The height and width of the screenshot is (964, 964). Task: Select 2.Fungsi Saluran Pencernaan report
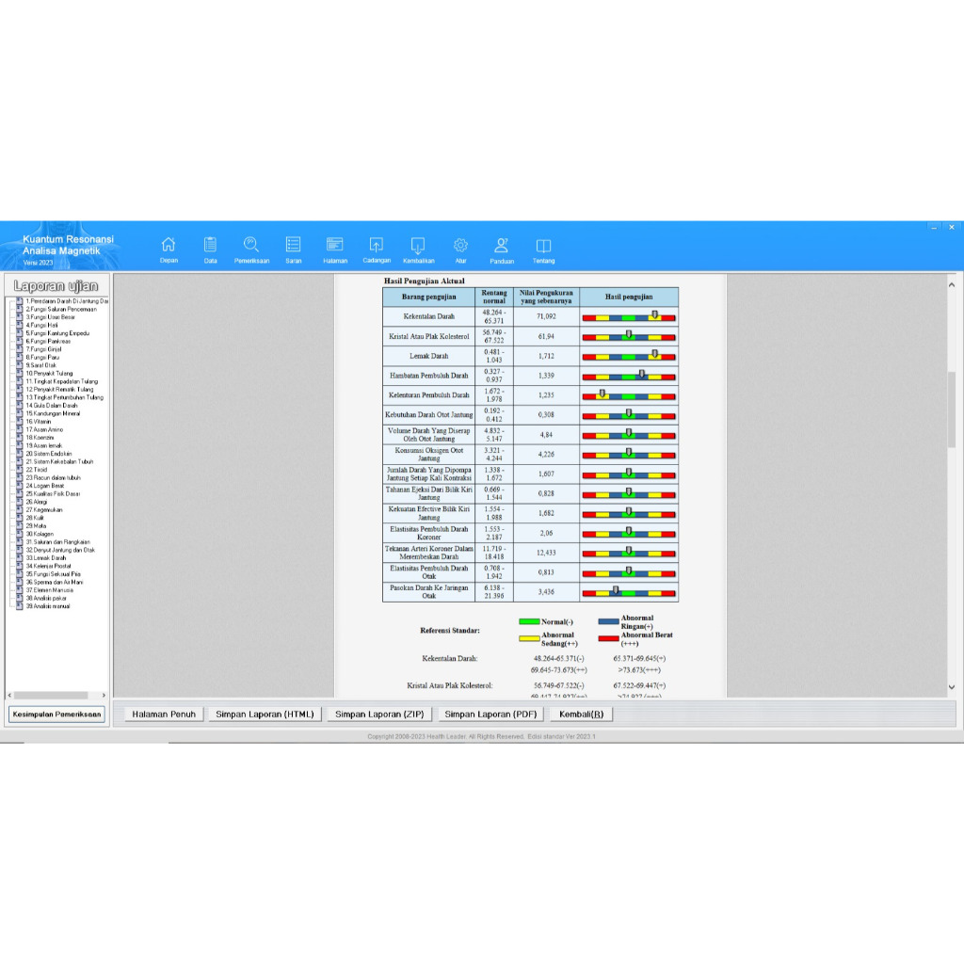pos(61,309)
